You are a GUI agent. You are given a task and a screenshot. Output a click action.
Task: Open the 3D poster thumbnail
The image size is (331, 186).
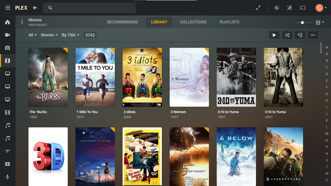(48, 157)
